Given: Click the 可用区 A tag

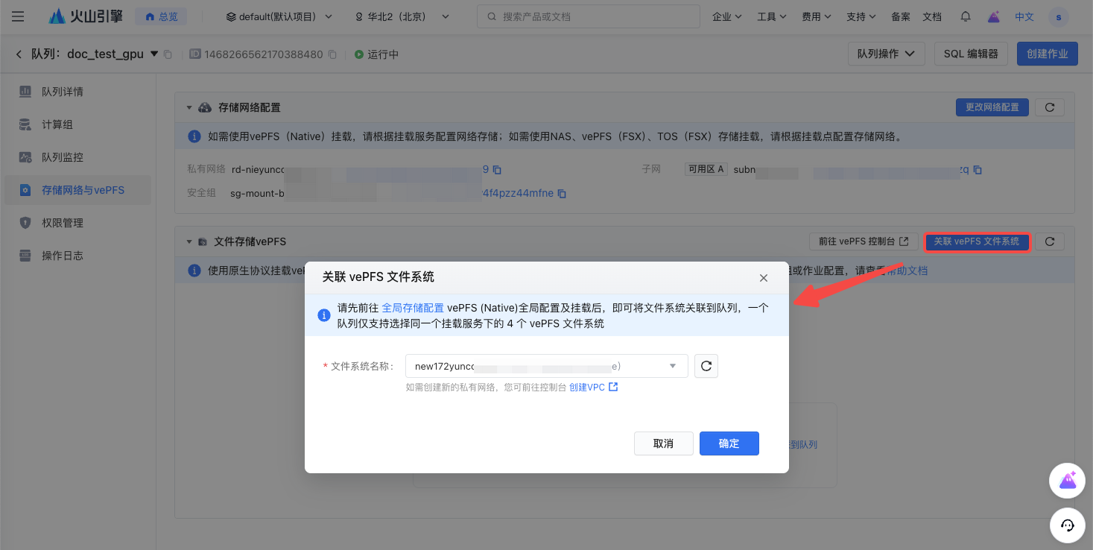Looking at the screenshot, I should [706, 169].
